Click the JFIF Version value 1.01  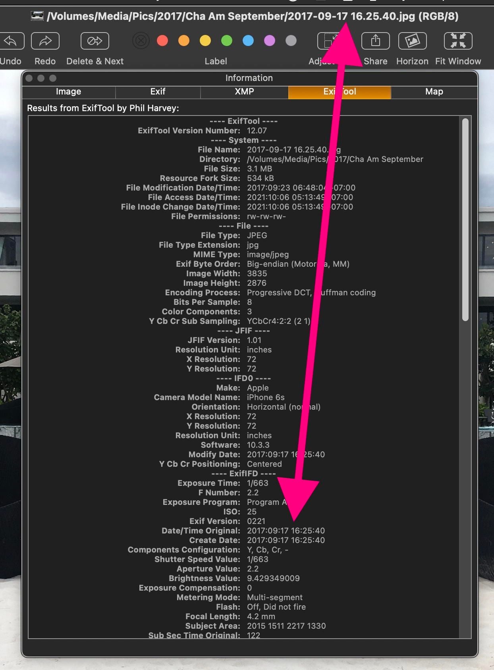pyautogui.click(x=254, y=340)
